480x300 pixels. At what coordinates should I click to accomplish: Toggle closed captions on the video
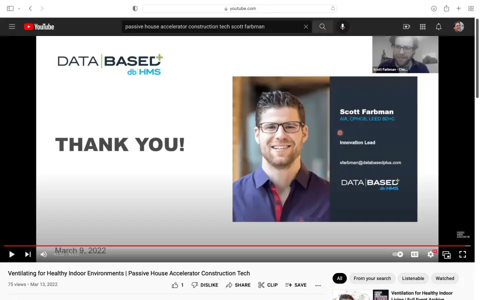pos(414,254)
